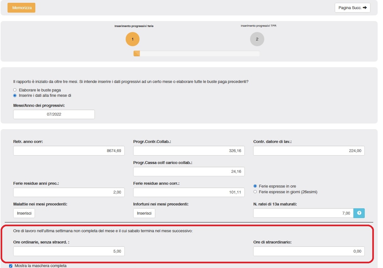Click the Contr. datore di lav. field

309,151
